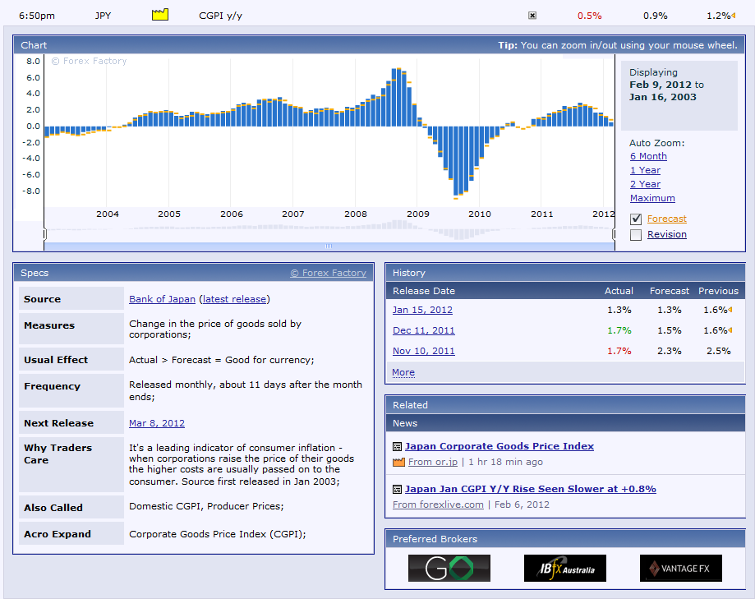This screenshot has height=599, width=755.
Task: Click the Forecast legend link
Action: [667, 219]
